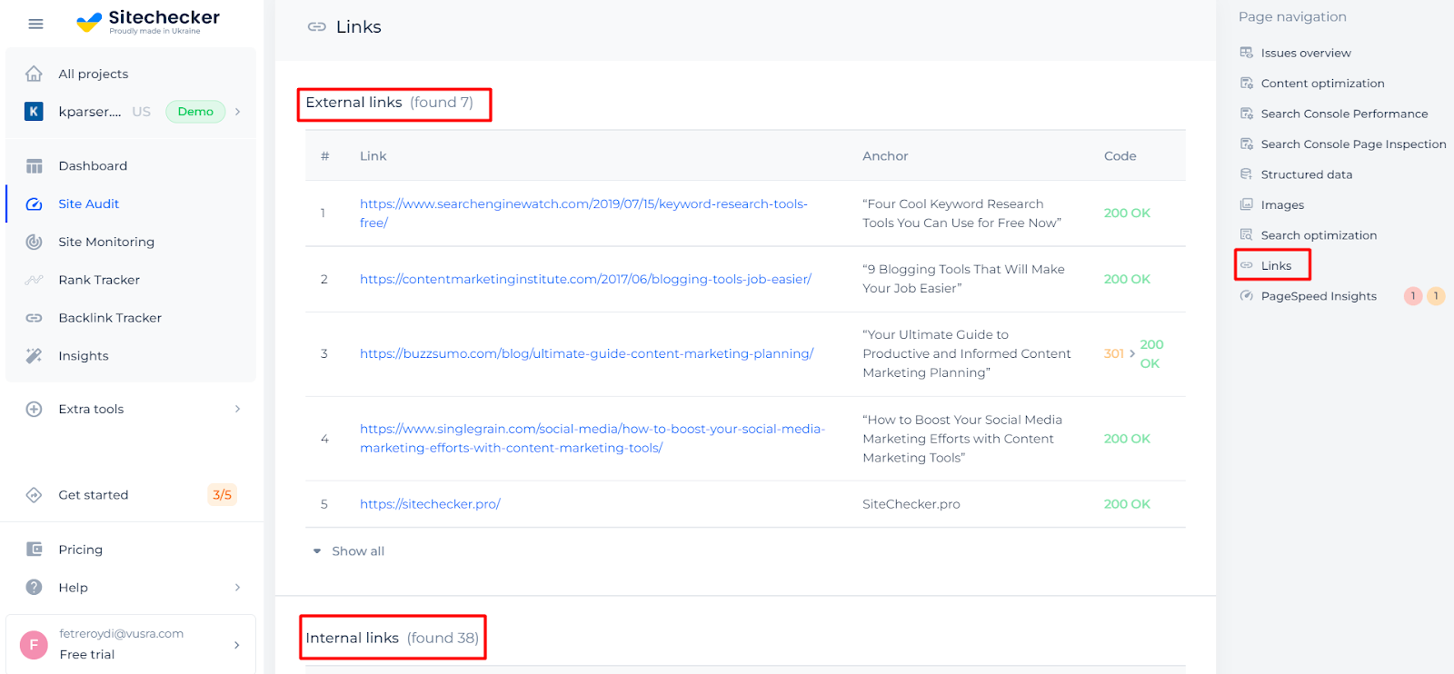This screenshot has width=1454, height=674.
Task: Click the PageSpeed Insights gauge icon
Action: click(1247, 296)
